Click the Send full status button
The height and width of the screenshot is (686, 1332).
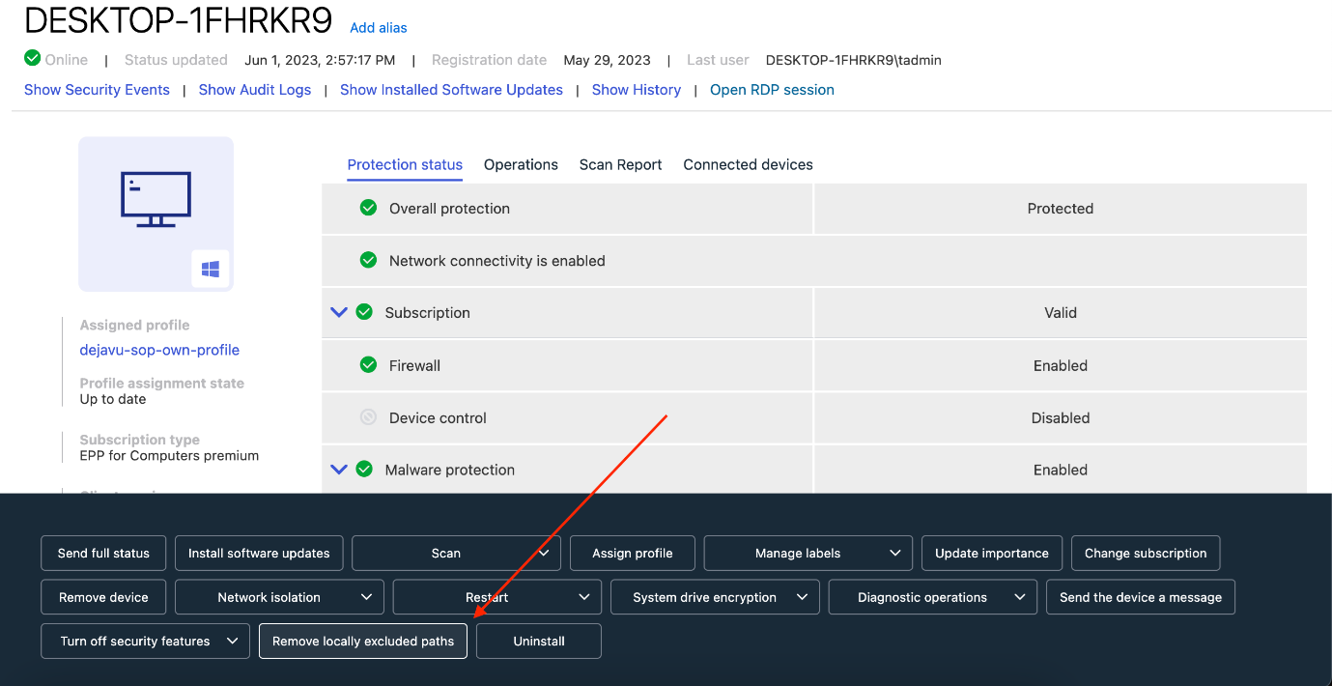[103, 554]
